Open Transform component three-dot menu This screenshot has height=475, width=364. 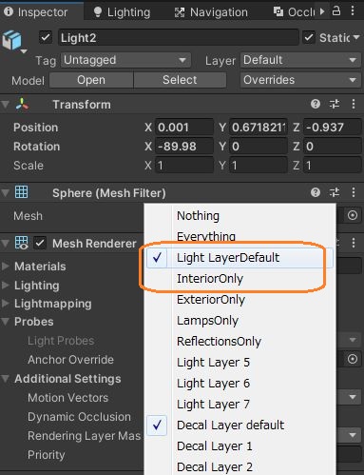coord(354,104)
